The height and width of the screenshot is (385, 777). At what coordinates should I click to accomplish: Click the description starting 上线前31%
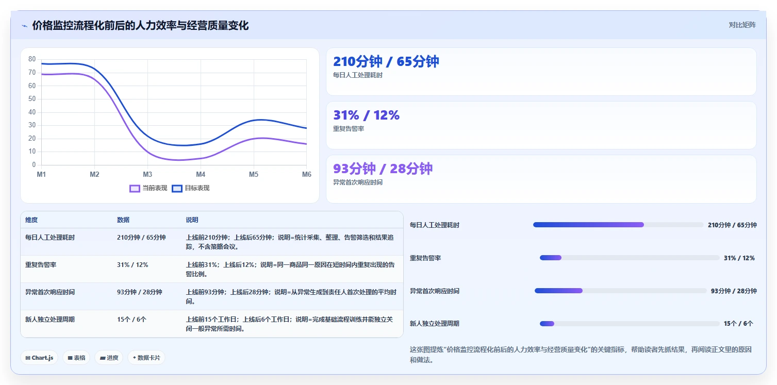click(291, 270)
